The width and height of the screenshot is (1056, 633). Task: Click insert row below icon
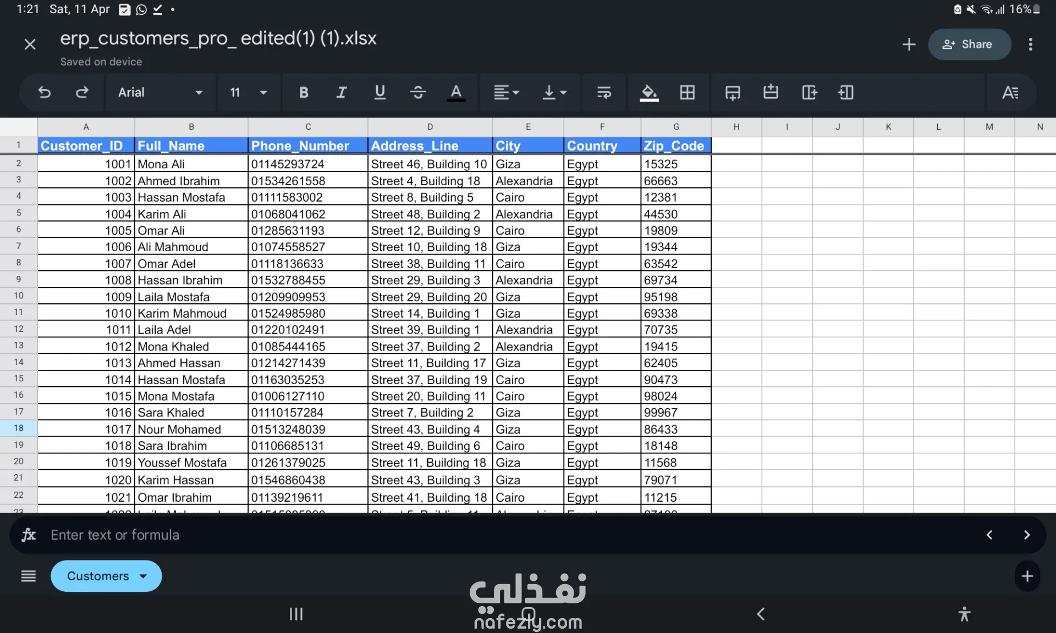(732, 92)
